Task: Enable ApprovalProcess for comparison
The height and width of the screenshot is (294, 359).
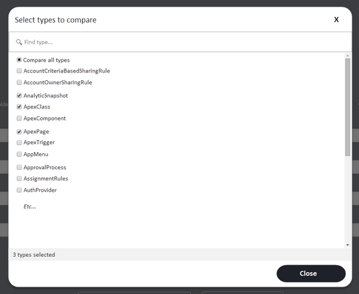Action: (x=19, y=167)
